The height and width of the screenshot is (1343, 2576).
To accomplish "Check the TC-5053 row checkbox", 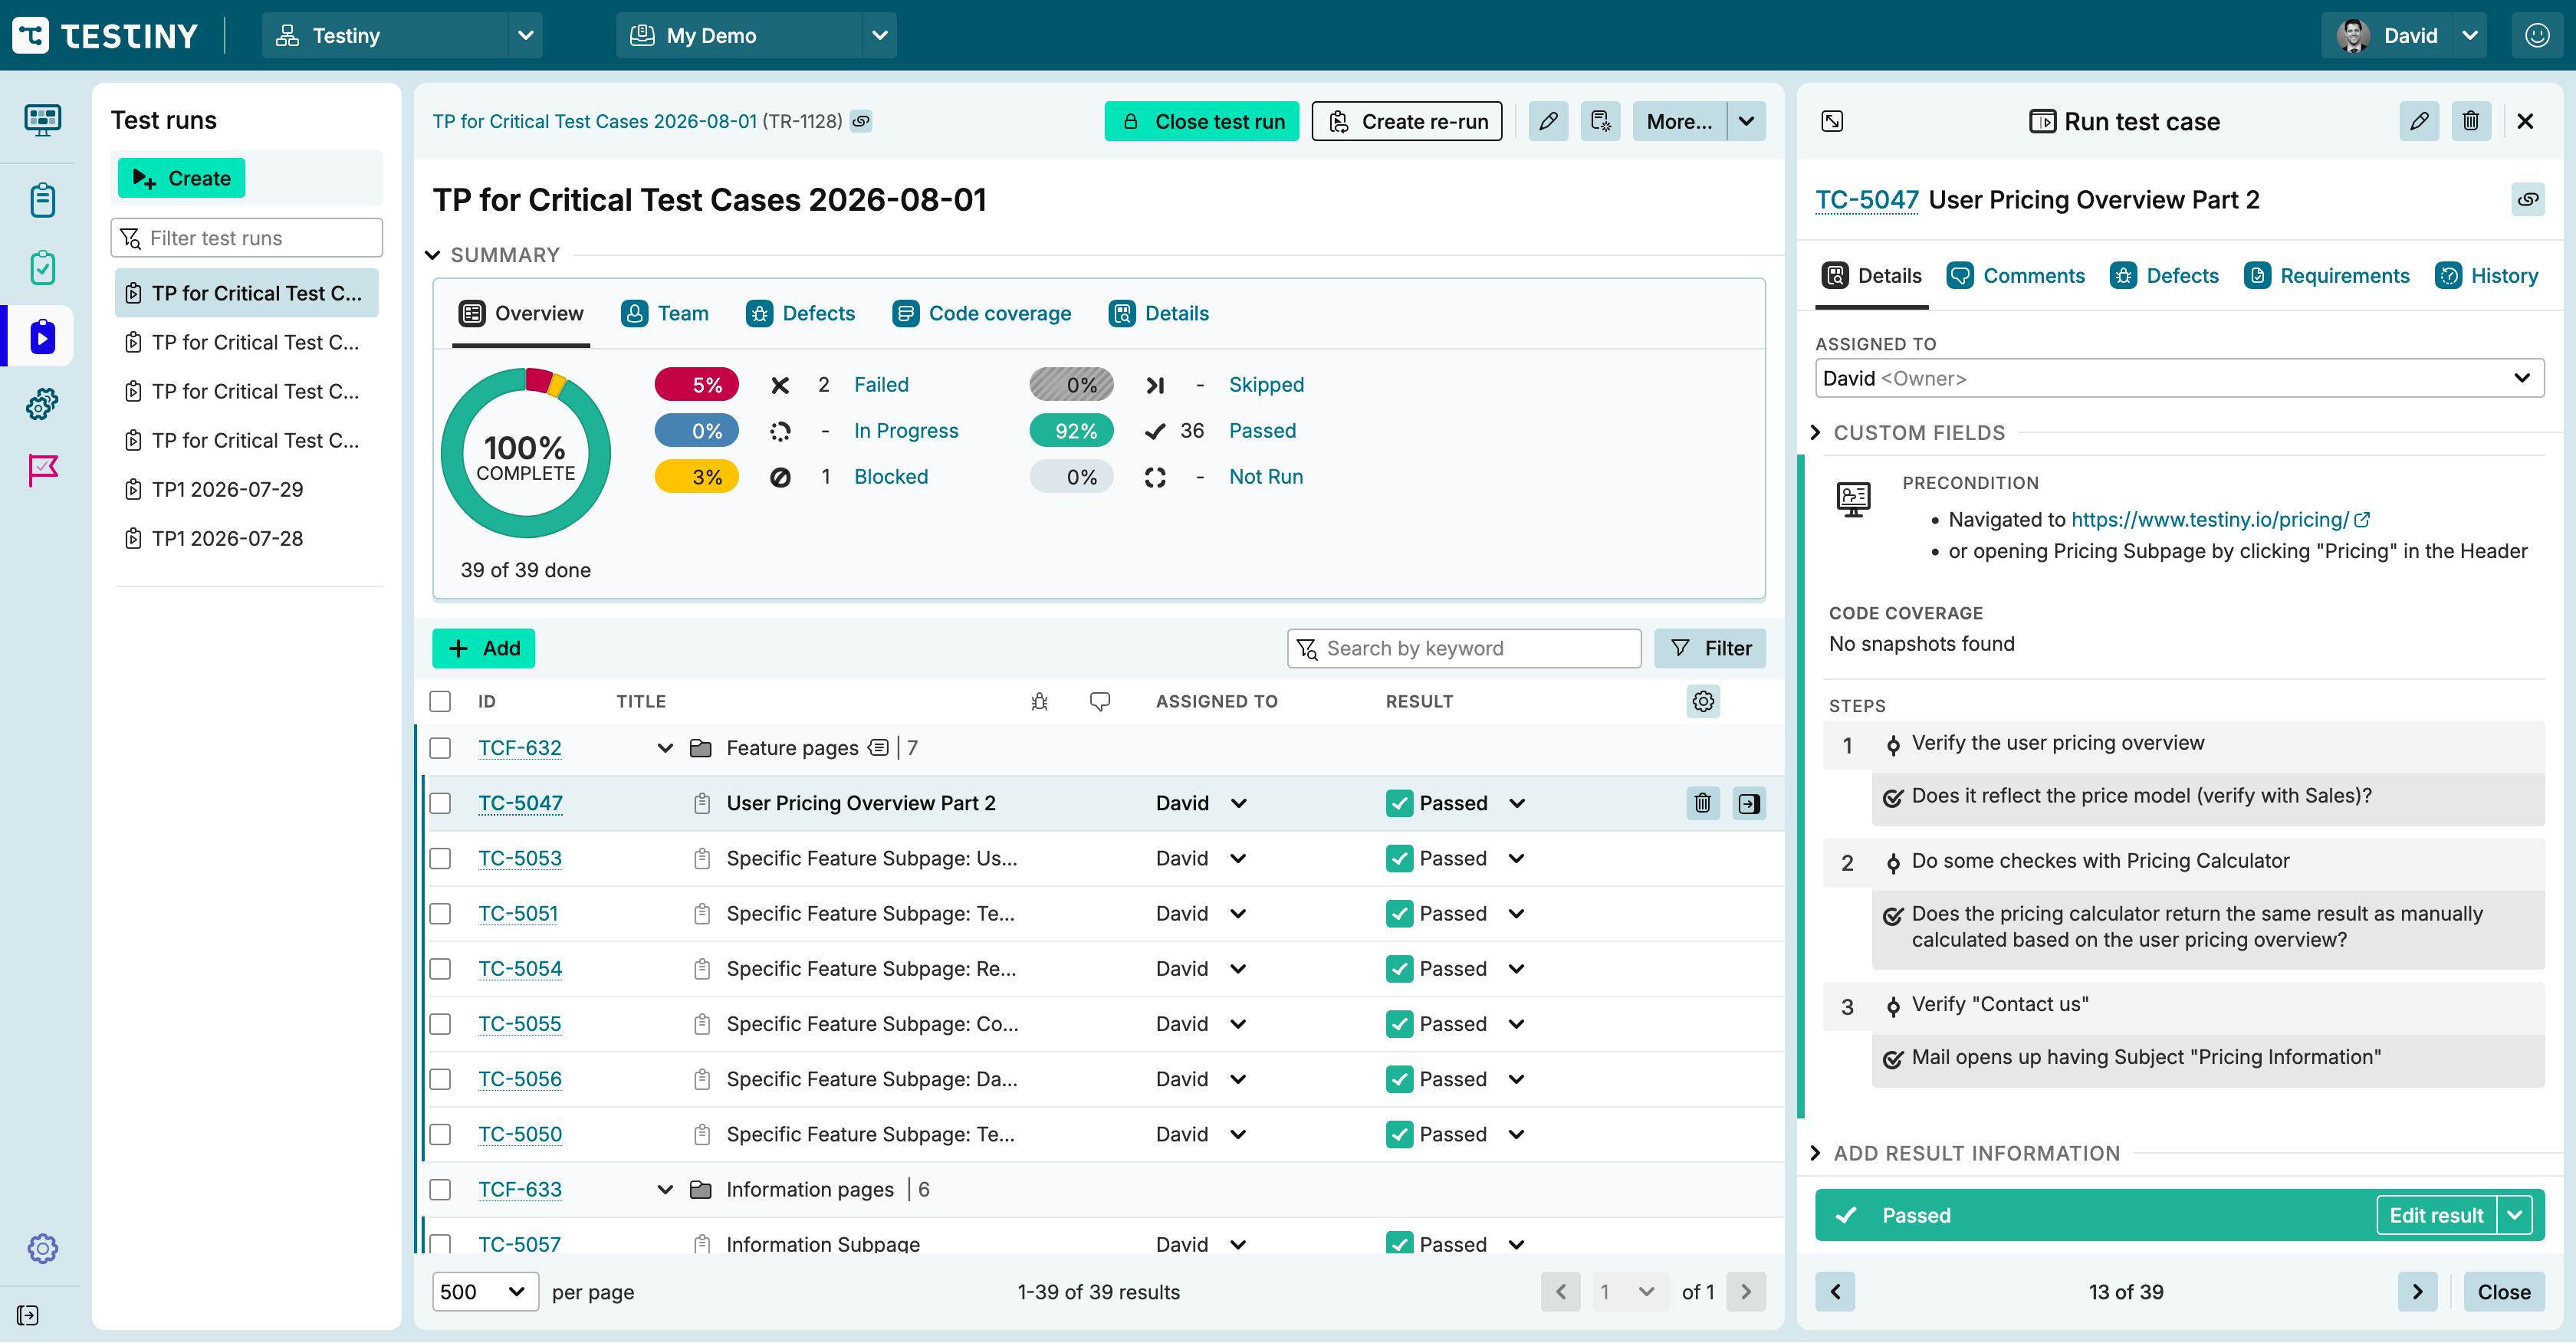I will coord(440,858).
